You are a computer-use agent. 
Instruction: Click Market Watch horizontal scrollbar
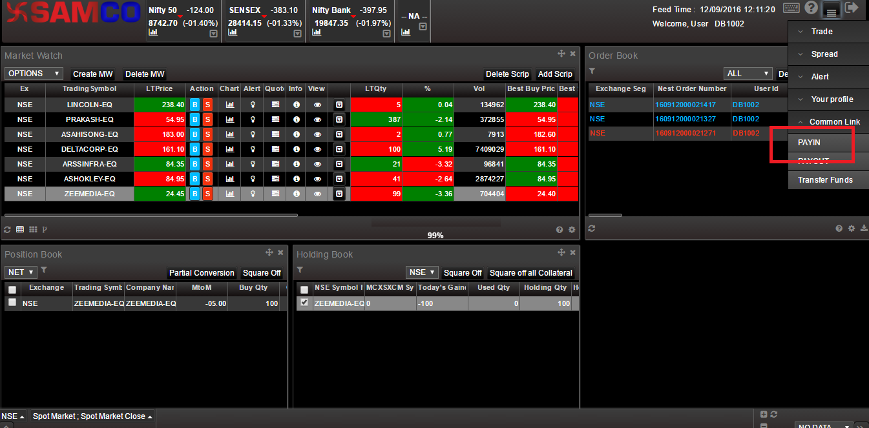[151, 216]
